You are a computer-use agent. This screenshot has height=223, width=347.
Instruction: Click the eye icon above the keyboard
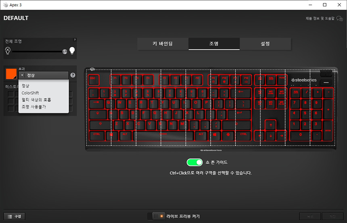[x=92, y=69]
